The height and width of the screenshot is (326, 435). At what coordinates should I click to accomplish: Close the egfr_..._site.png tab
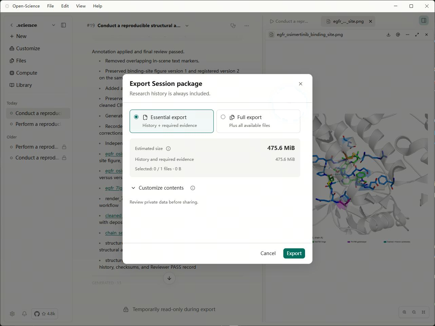coord(371,21)
